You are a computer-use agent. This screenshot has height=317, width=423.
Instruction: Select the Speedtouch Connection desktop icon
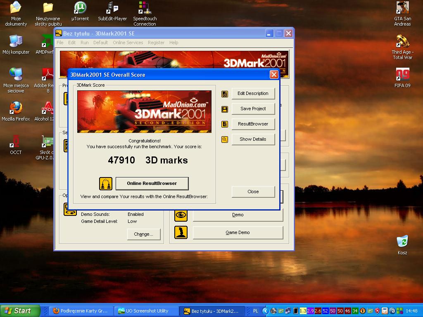point(145,14)
